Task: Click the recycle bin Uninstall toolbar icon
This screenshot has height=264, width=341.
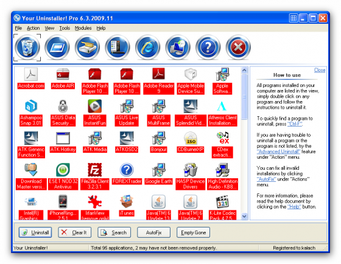Action: point(27,47)
